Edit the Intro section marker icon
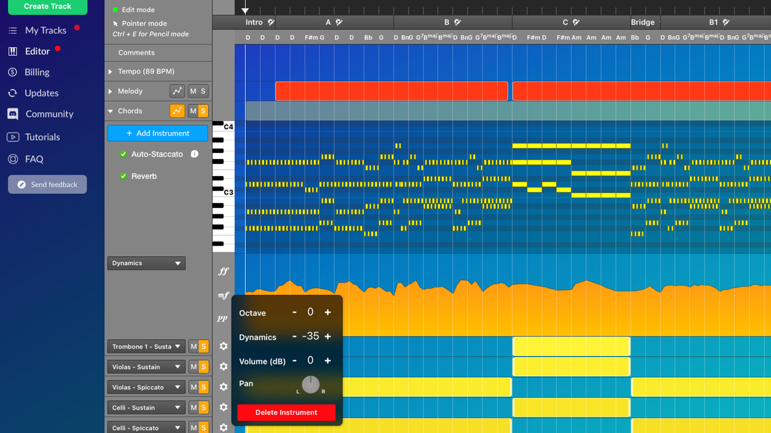 271,22
